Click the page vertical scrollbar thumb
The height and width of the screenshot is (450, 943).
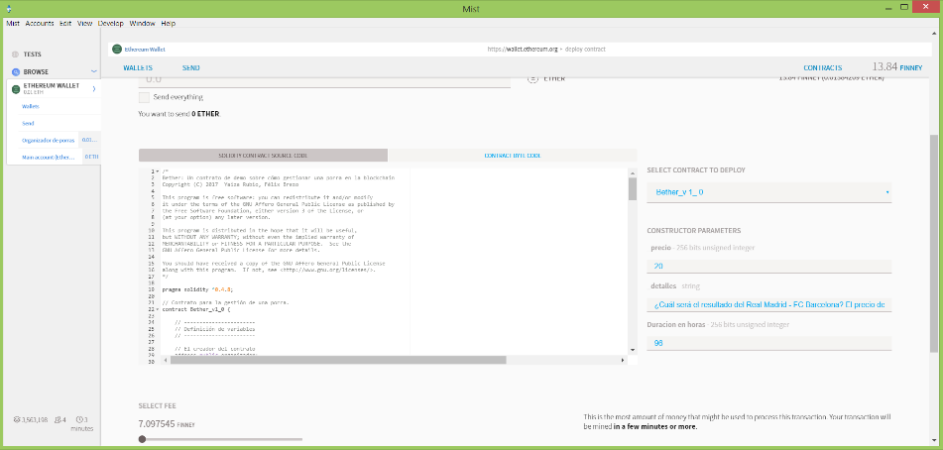coord(933,243)
